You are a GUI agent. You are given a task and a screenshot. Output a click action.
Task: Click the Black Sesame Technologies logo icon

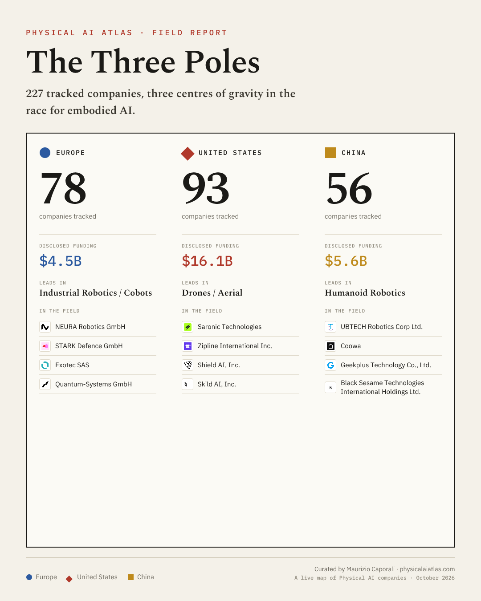pos(330,387)
